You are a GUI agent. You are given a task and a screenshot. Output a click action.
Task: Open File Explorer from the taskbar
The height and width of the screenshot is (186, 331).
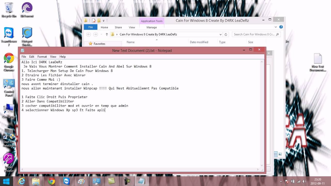click(x=36, y=181)
